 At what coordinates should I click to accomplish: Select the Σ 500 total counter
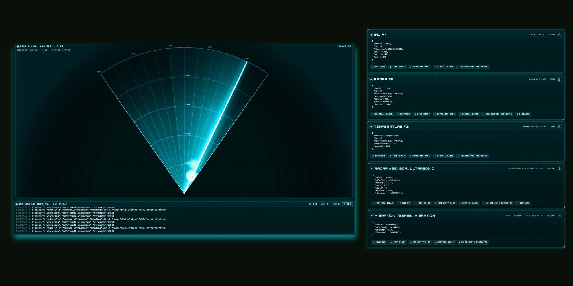pyautogui.click(x=347, y=204)
